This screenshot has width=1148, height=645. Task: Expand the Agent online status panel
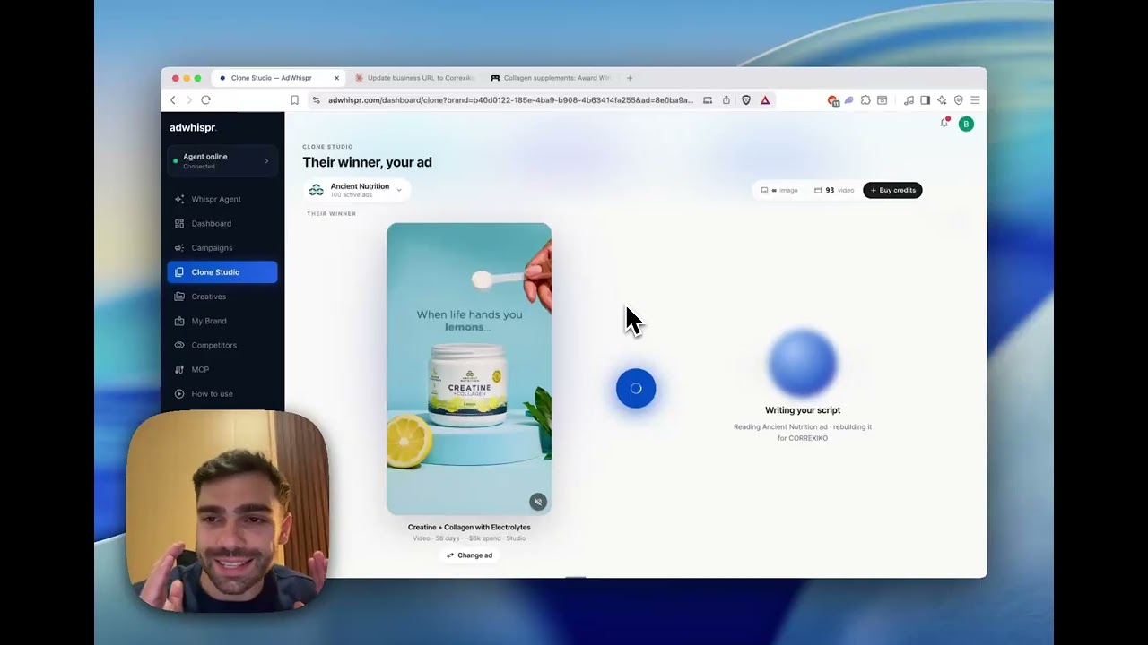tap(222, 160)
